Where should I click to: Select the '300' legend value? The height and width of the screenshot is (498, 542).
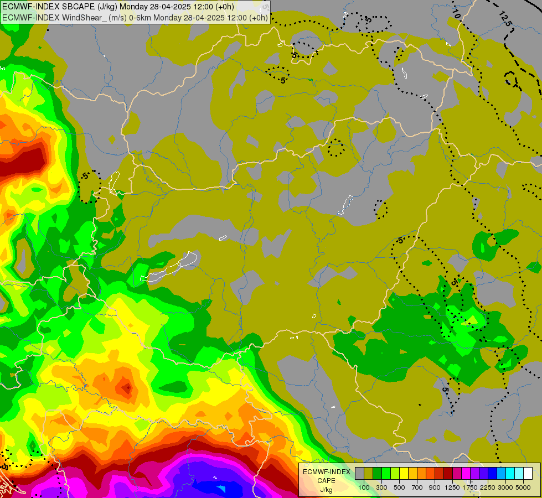tap(381, 487)
